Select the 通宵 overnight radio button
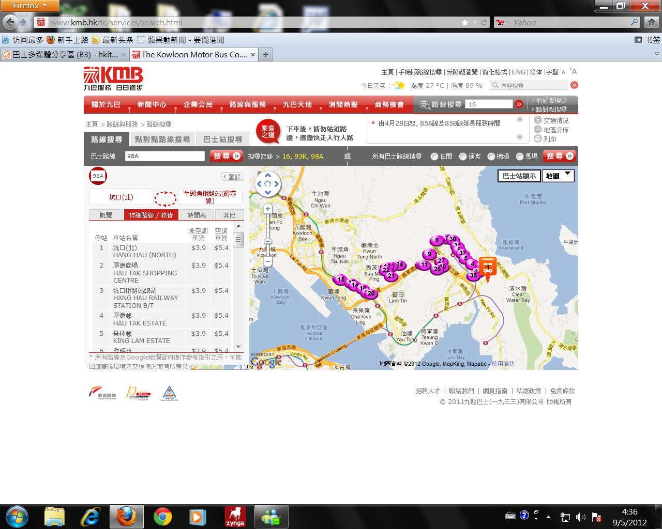This screenshot has height=529, width=662. point(463,157)
